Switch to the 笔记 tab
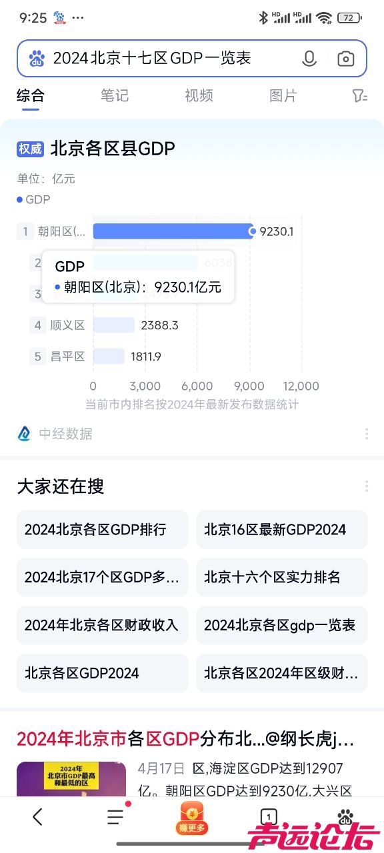 coord(115,95)
